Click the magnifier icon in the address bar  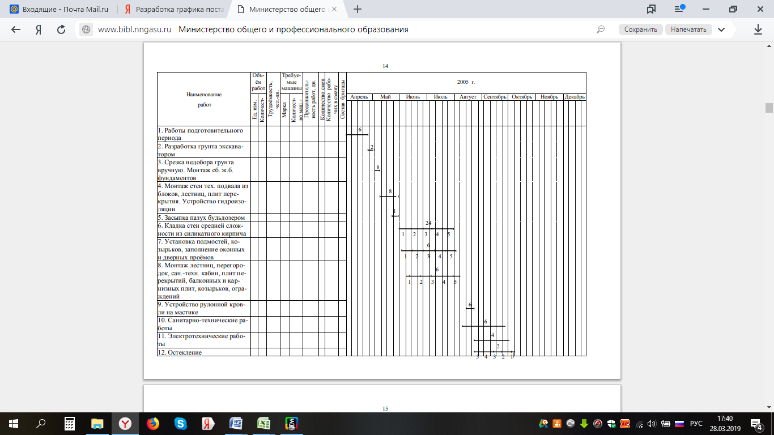click(x=601, y=30)
